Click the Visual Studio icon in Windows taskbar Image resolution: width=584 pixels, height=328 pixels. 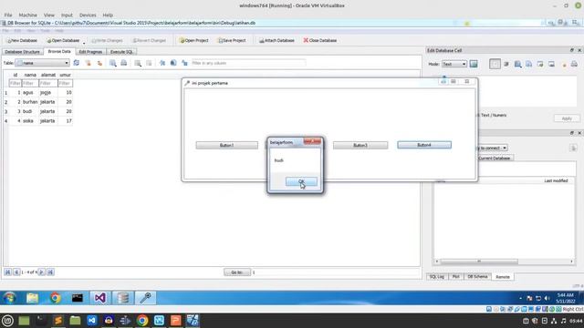[99, 298]
